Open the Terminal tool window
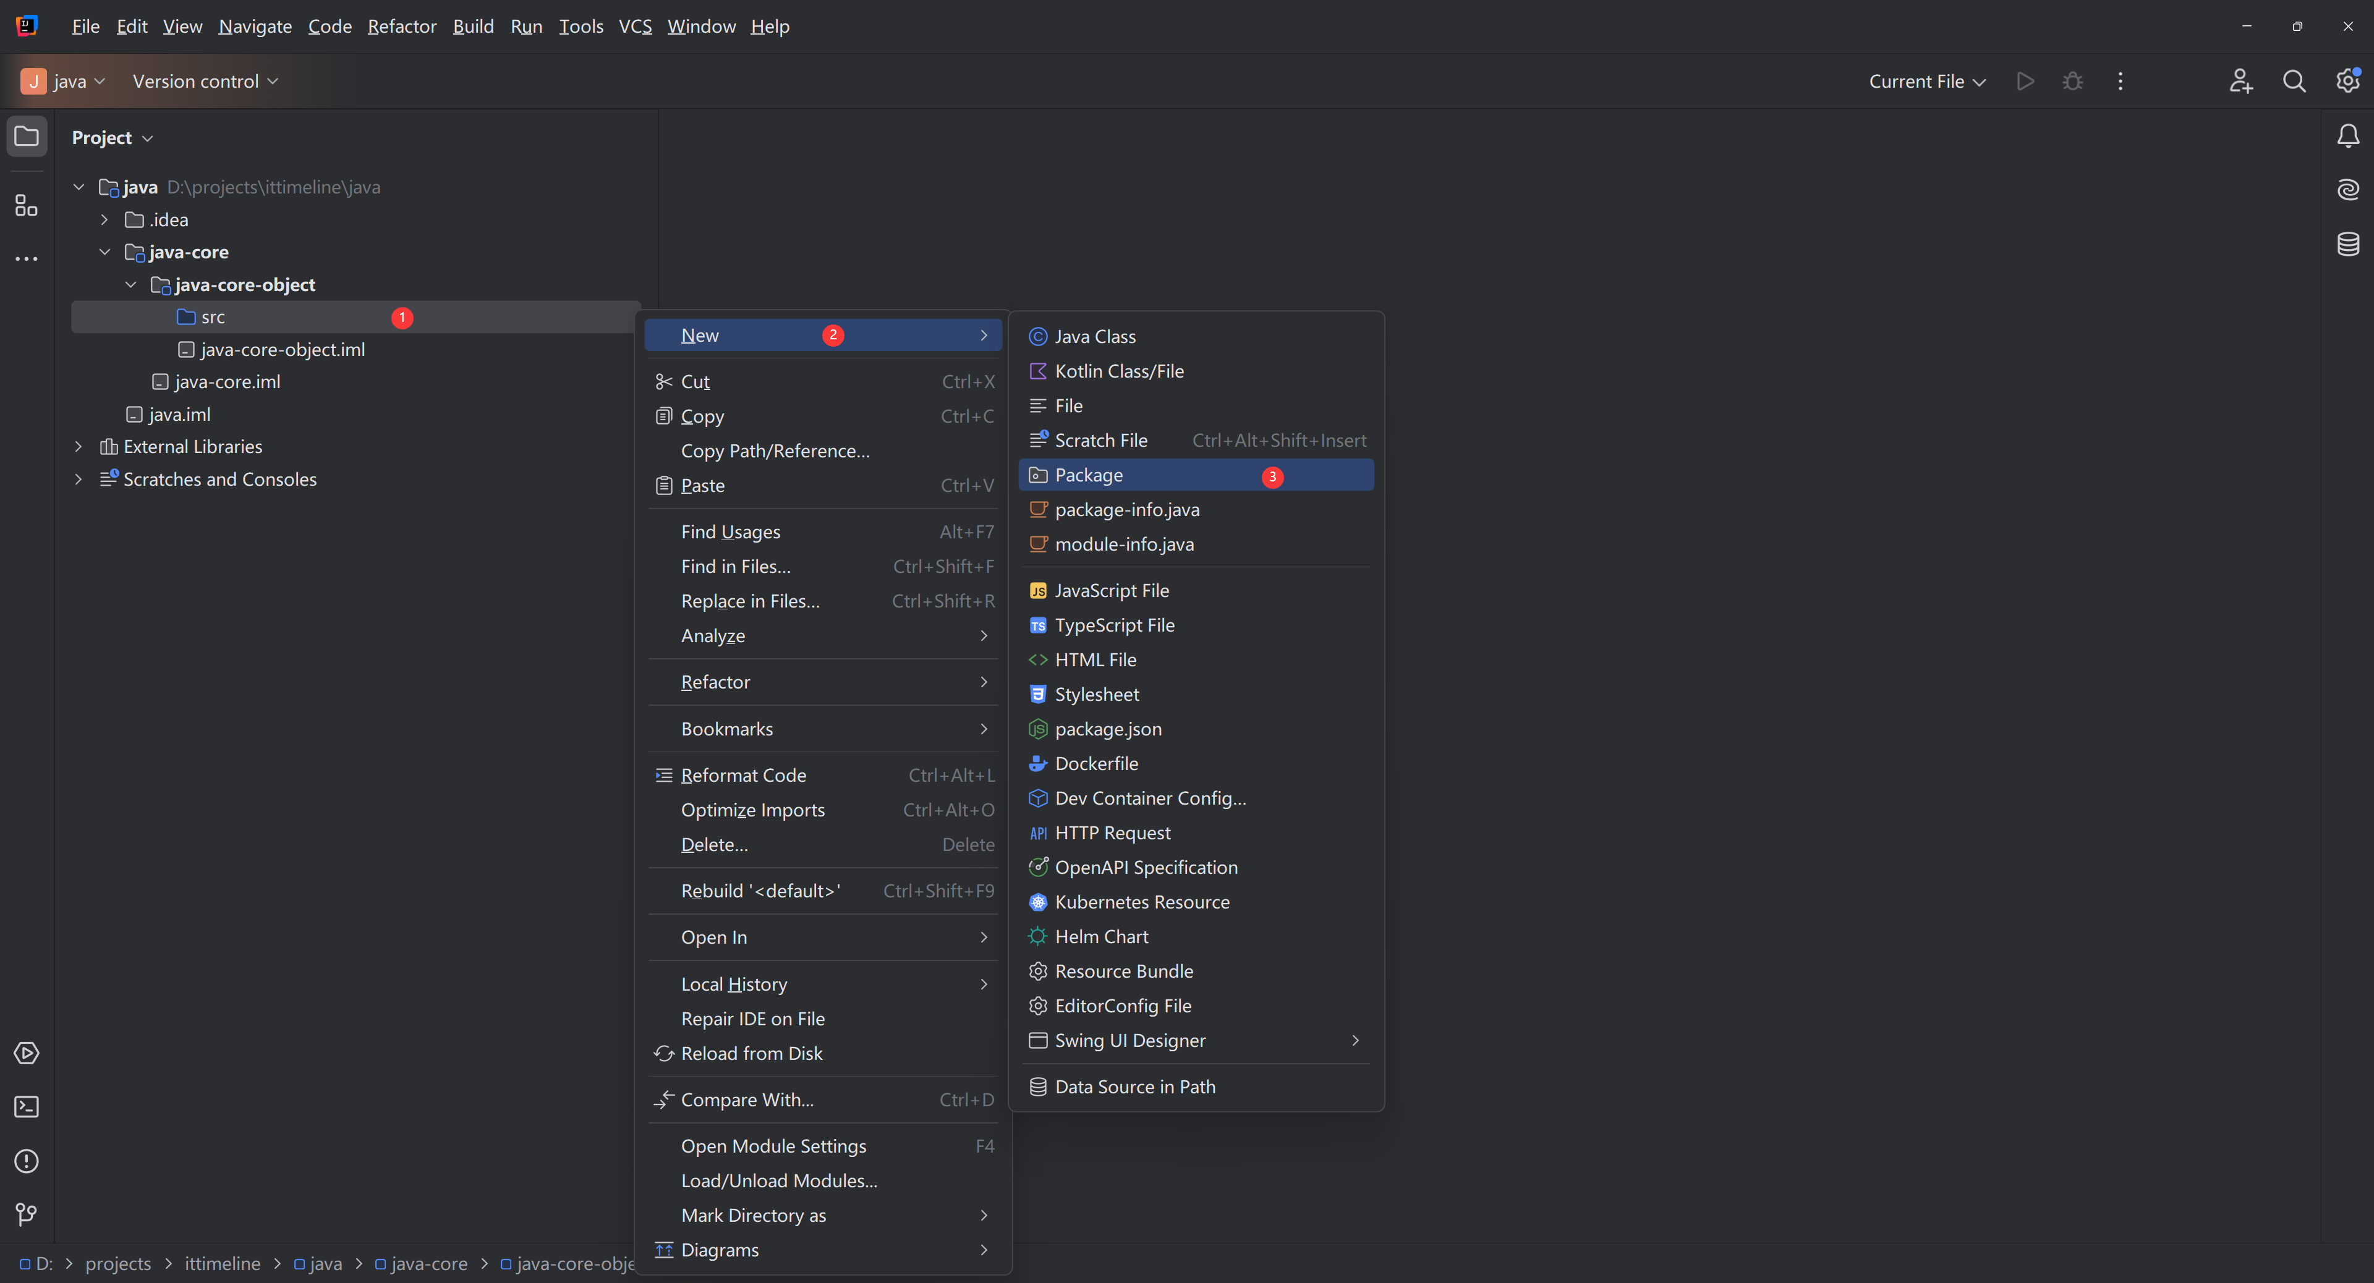Image resolution: width=2374 pixels, height=1283 pixels. [26, 1106]
